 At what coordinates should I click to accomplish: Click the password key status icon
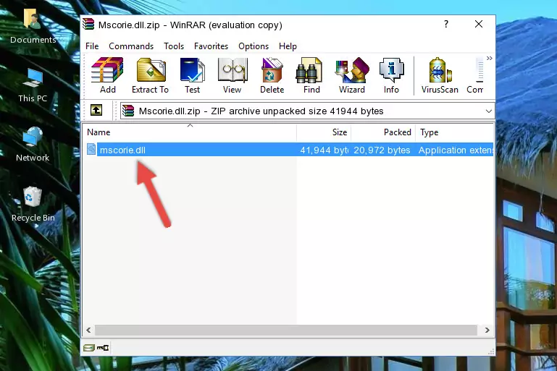103,348
